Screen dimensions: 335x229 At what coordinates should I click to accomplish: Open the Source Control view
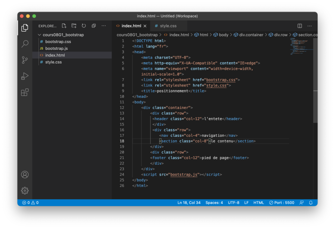tap(25, 60)
